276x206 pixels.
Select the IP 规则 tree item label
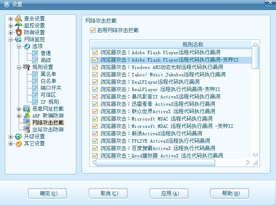point(49,102)
